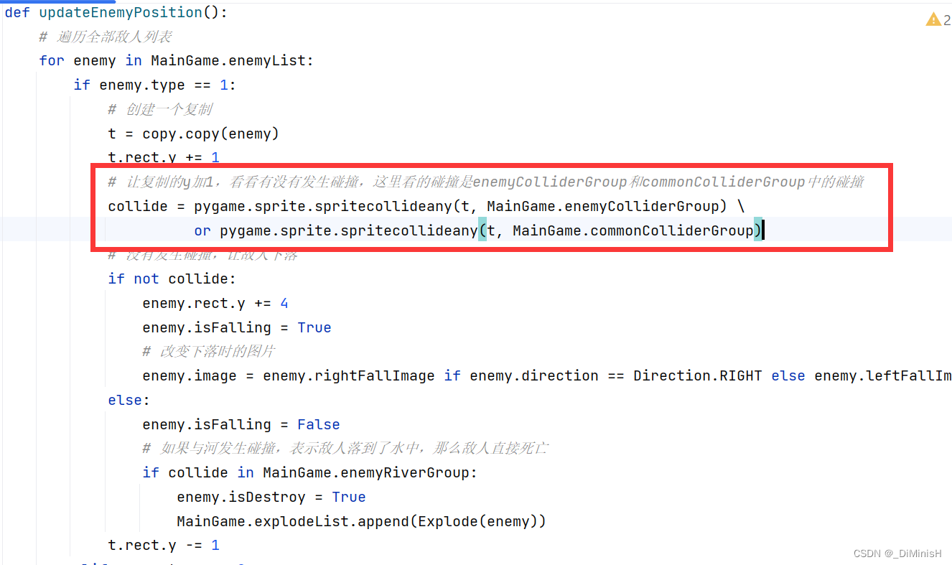
Task: Click 'enemy.rightFallImage' in the image assignment
Action: click(x=349, y=375)
